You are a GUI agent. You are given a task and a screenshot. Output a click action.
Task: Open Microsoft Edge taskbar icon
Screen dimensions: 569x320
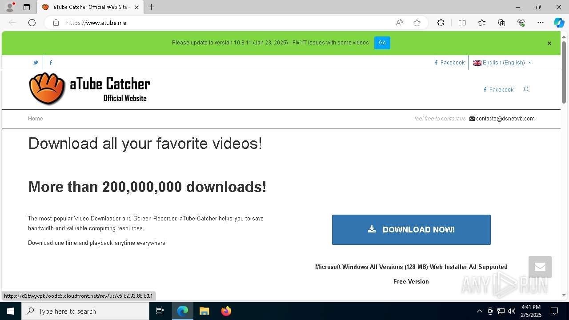[183, 311]
